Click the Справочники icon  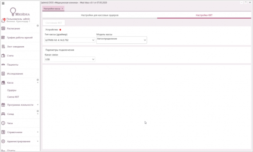(3, 132)
